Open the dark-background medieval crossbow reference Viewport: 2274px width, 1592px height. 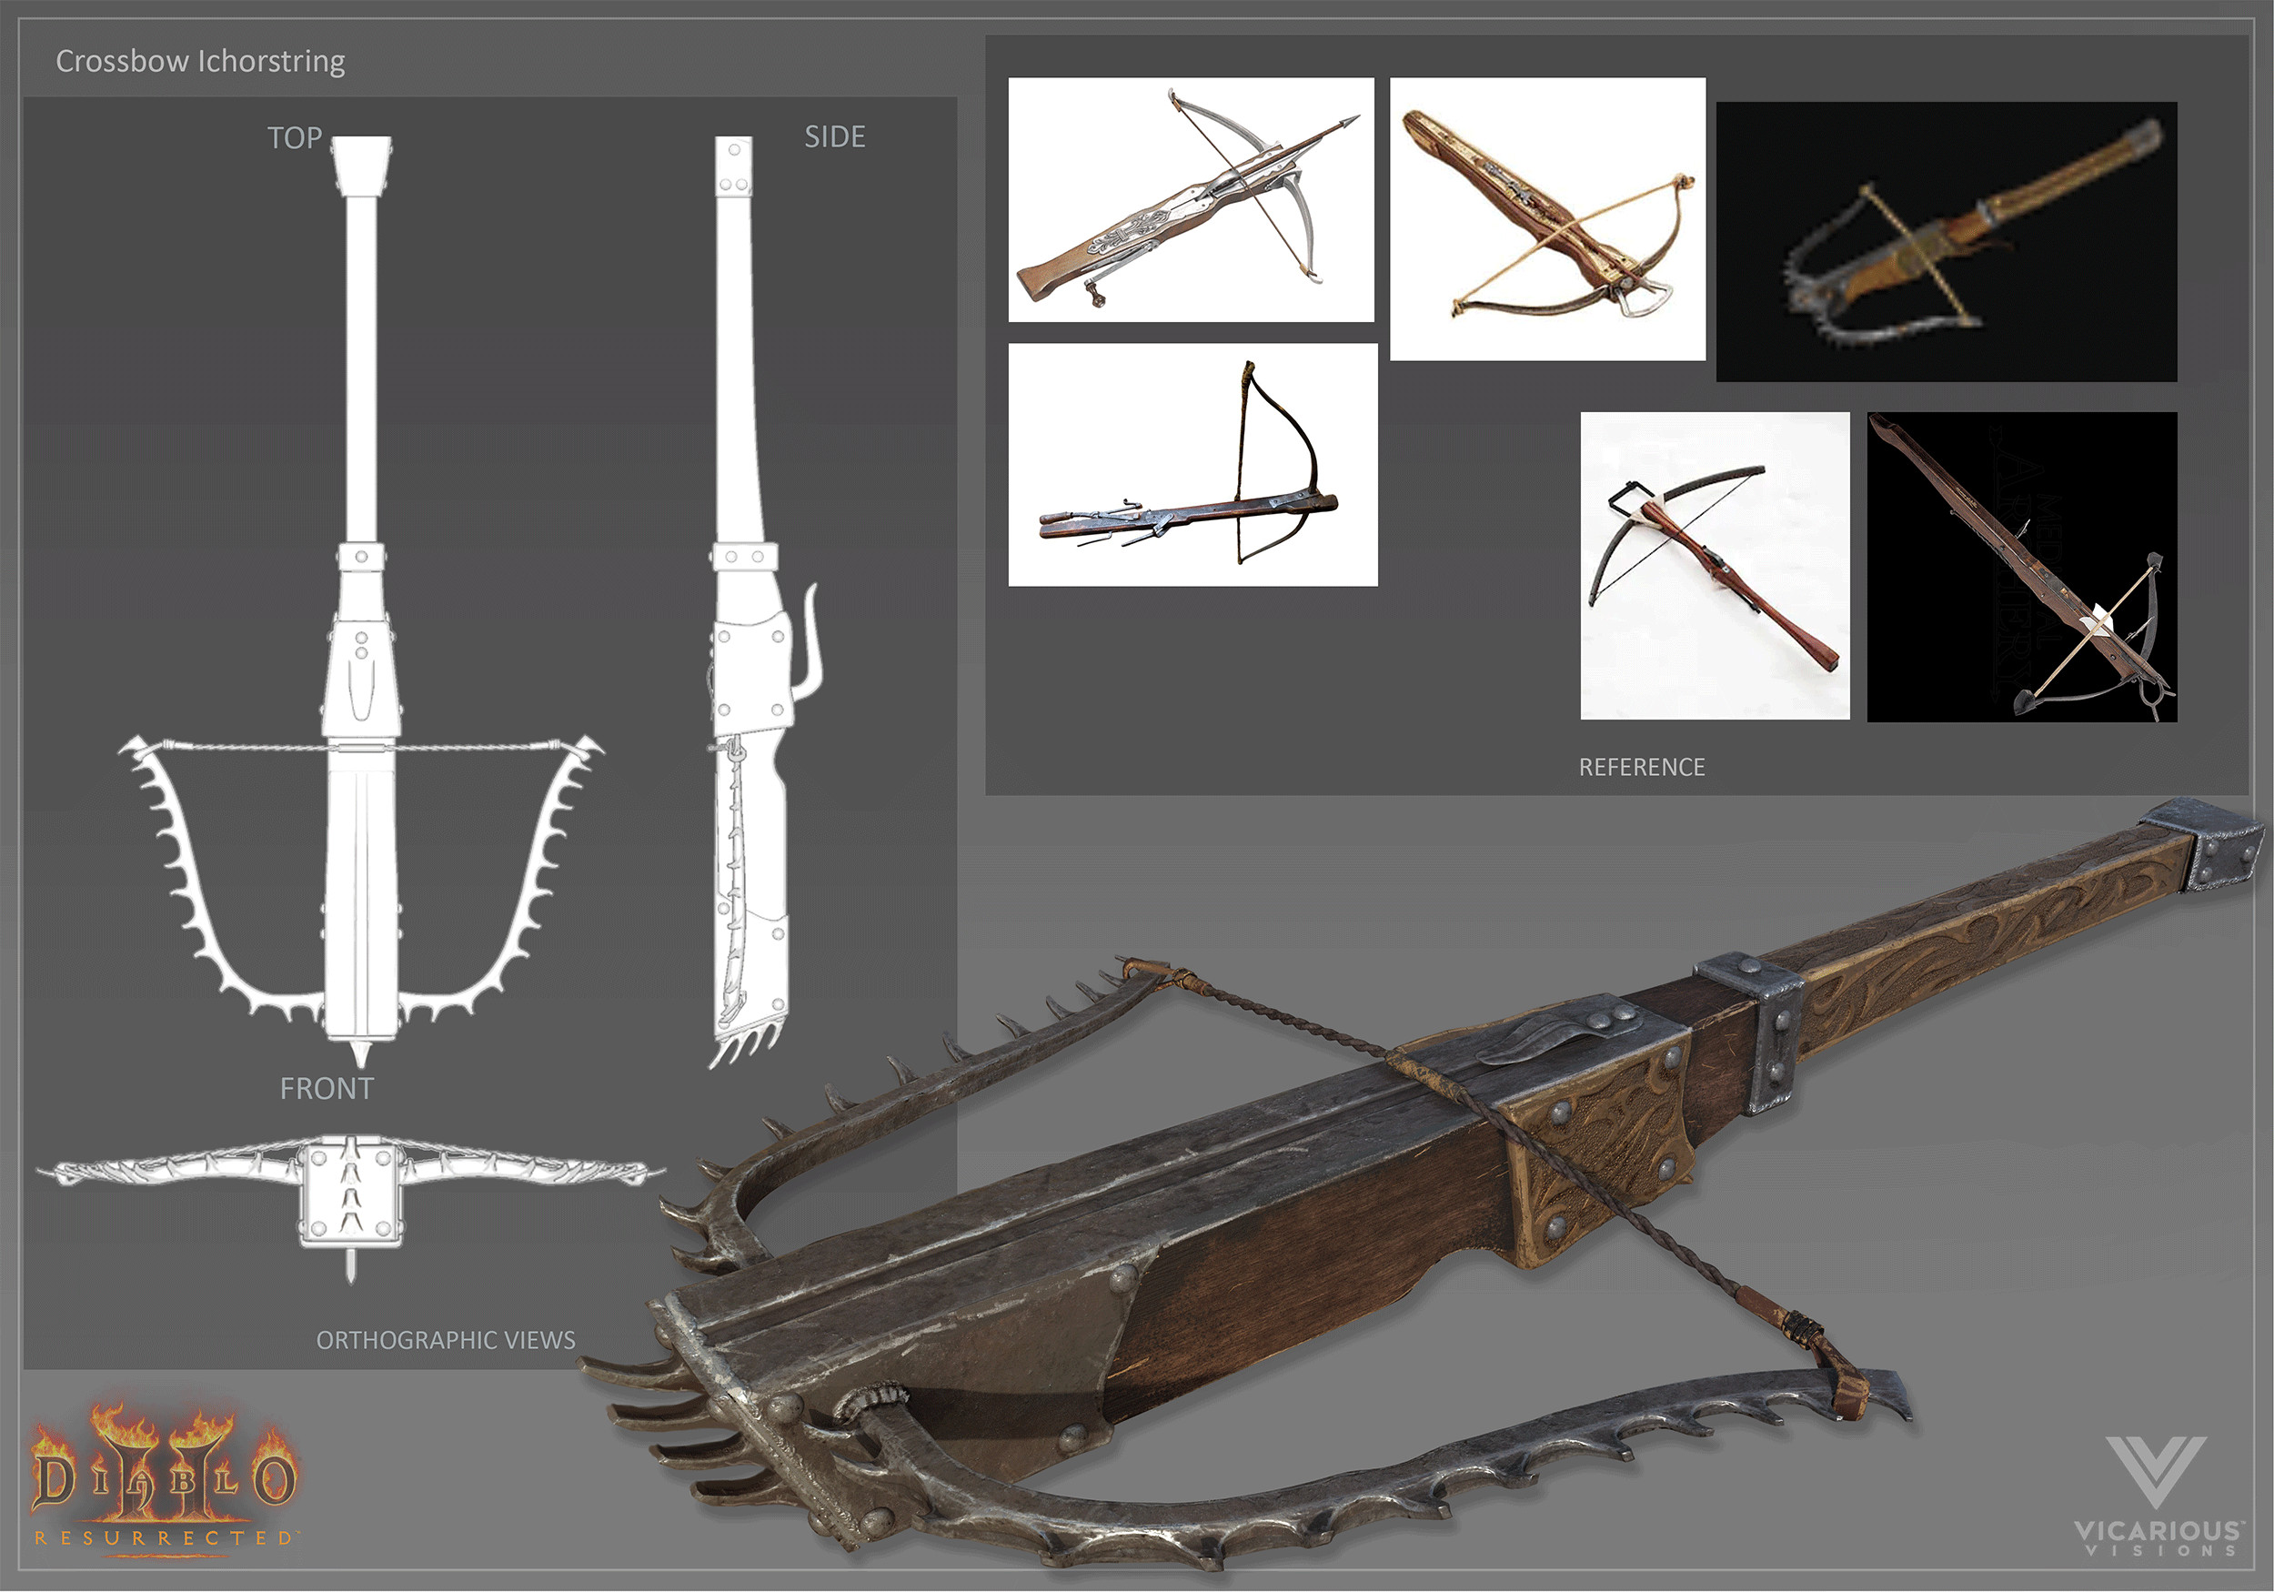(2022, 567)
